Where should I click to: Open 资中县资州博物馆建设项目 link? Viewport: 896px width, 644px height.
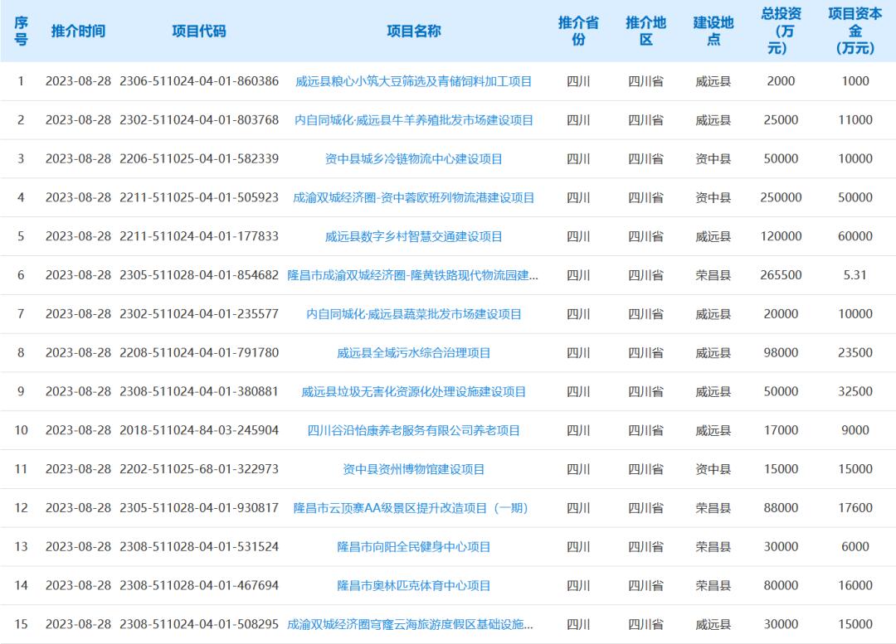(414, 468)
